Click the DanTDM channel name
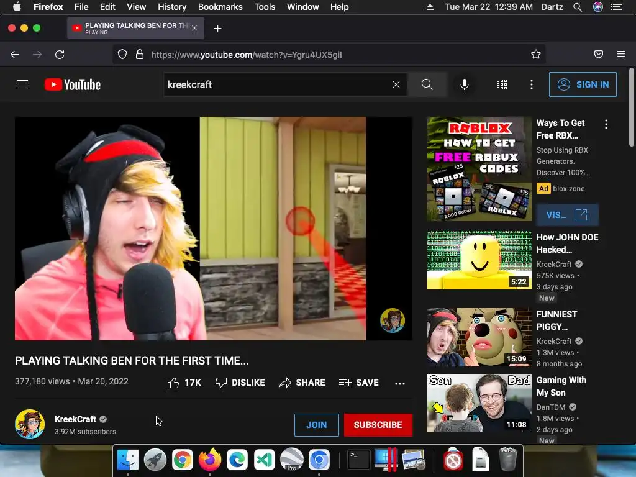Image resolution: width=636 pixels, height=477 pixels. (x=551, y=407)
